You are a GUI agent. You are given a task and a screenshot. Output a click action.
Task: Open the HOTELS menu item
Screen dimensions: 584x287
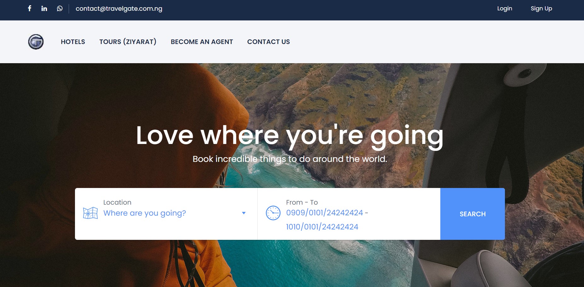pos(73,42)
